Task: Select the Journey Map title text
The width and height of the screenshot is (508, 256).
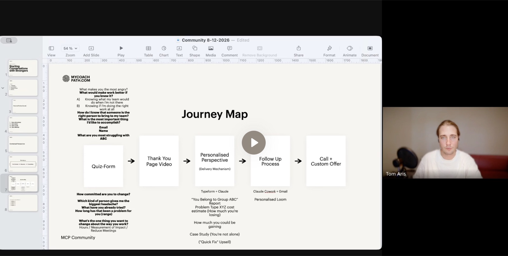Action: [x=215, y=114]
